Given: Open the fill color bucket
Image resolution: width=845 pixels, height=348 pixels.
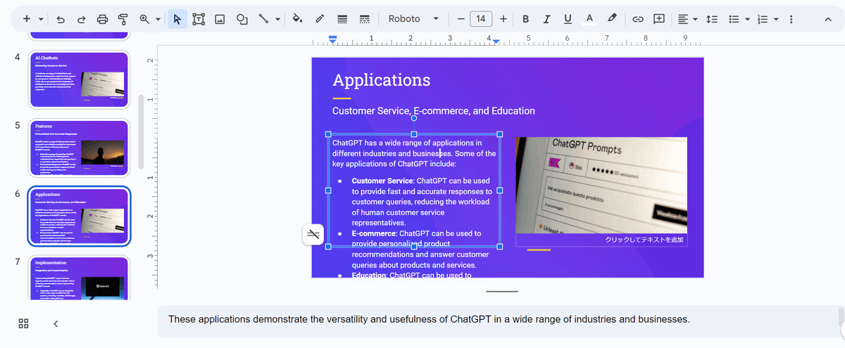Looking at the screenshot, I should pos(298,19).
